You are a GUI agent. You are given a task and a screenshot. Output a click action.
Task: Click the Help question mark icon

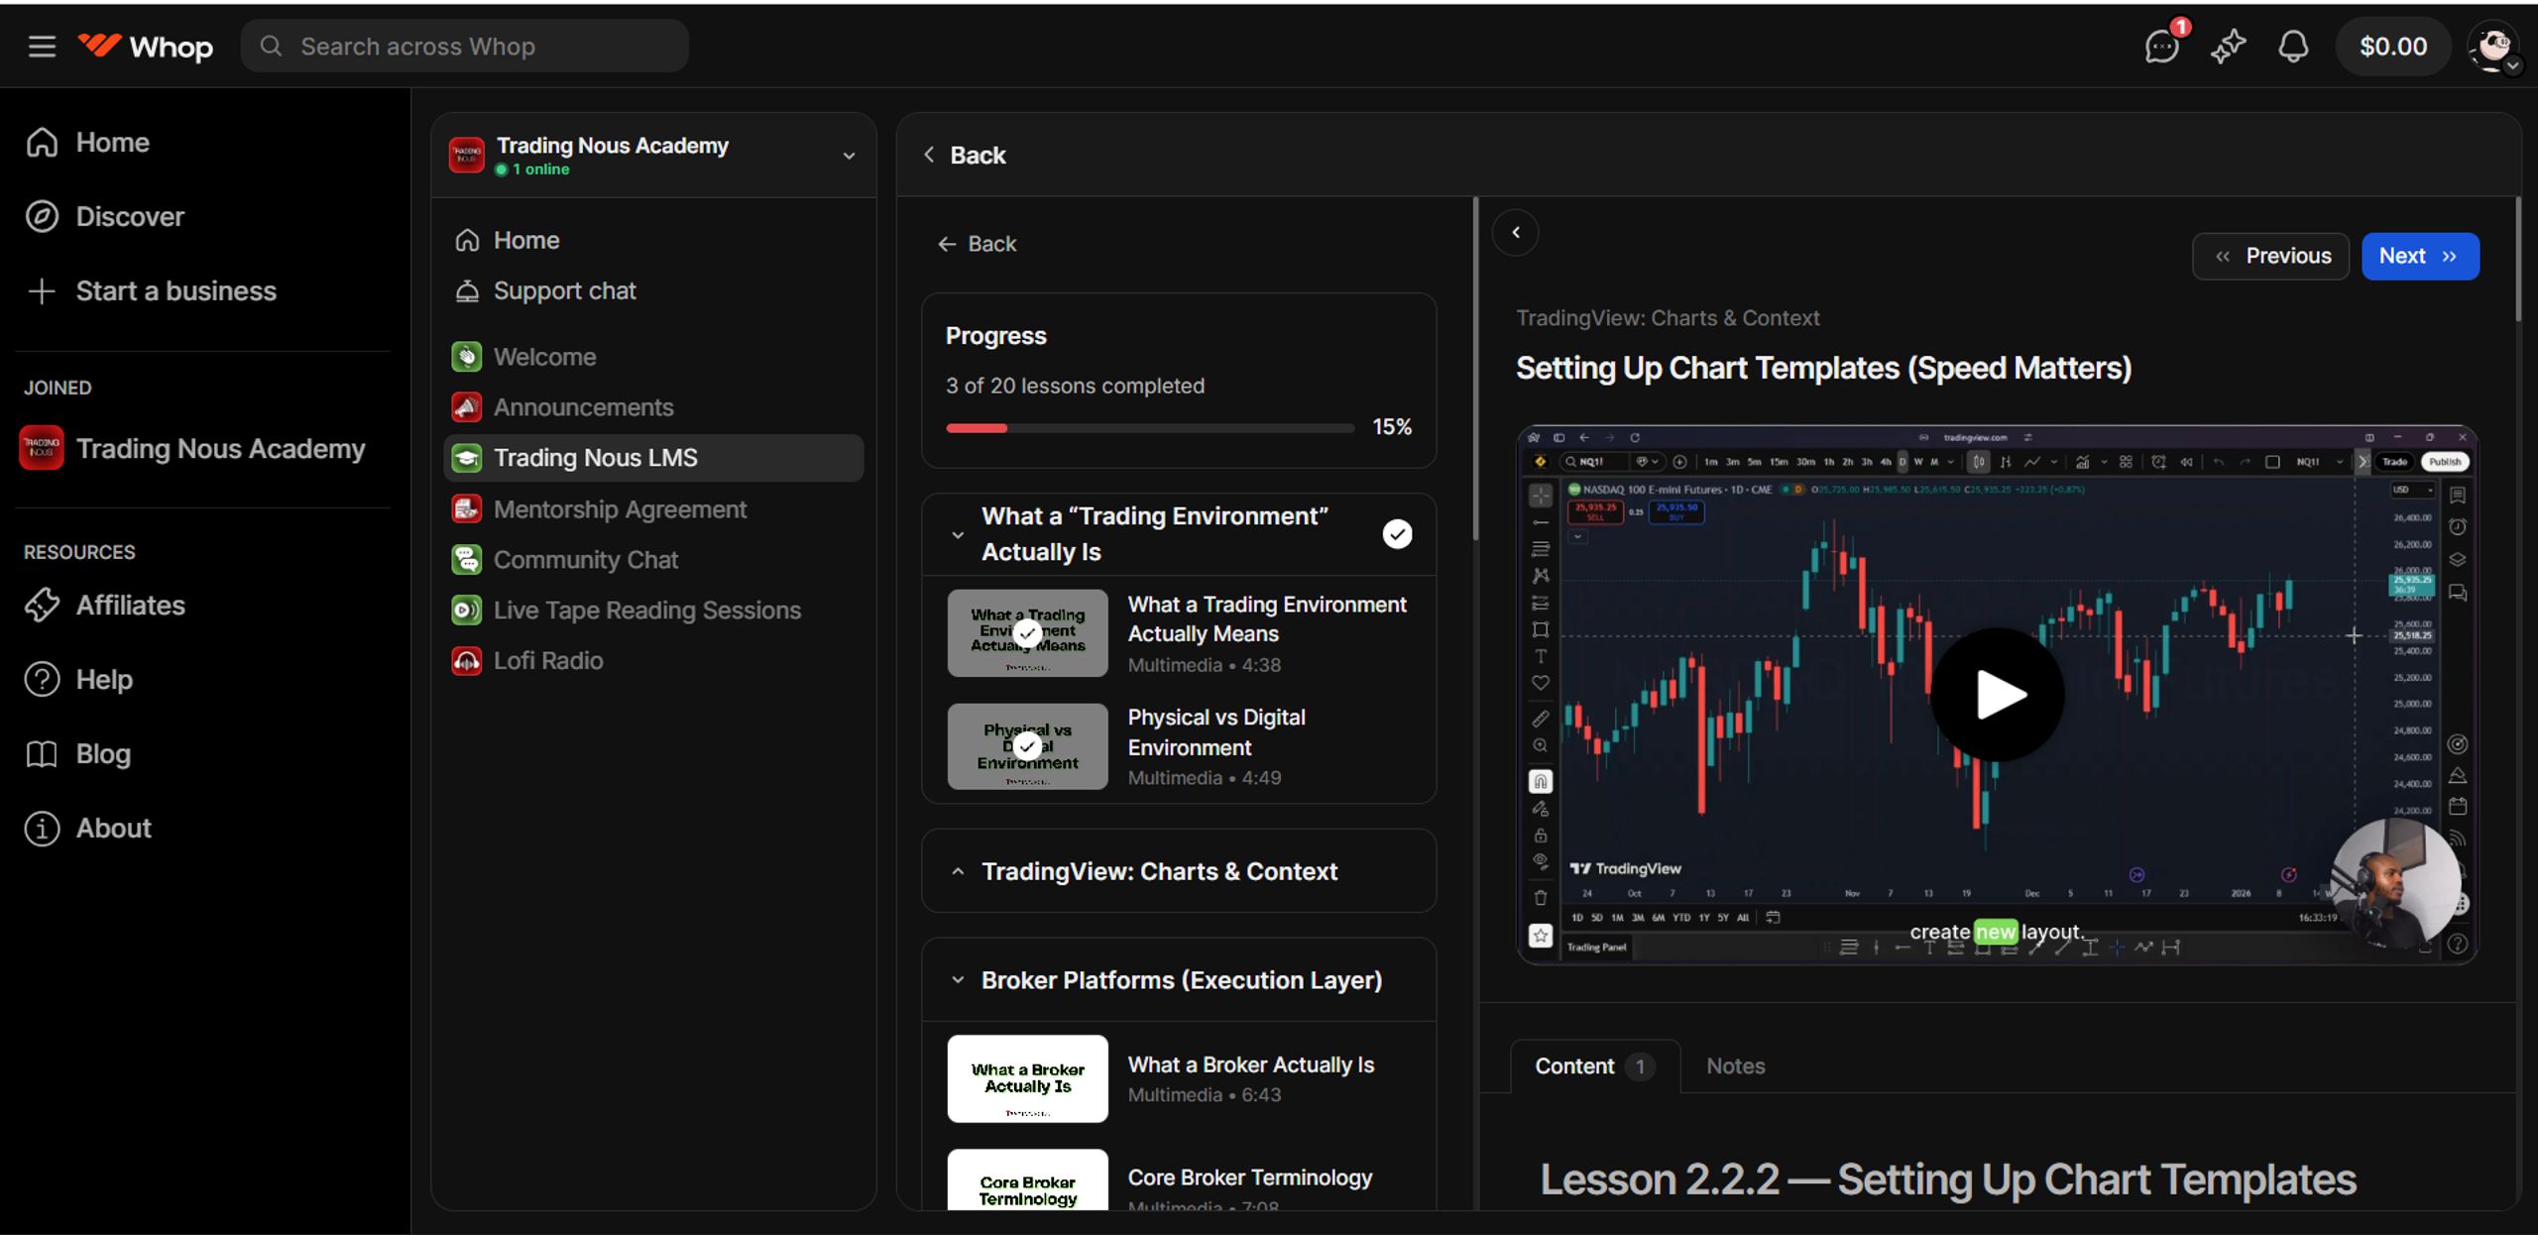[x=42, y=680]
